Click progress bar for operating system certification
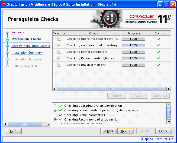The image size is (177, 143). pos(133,39)
